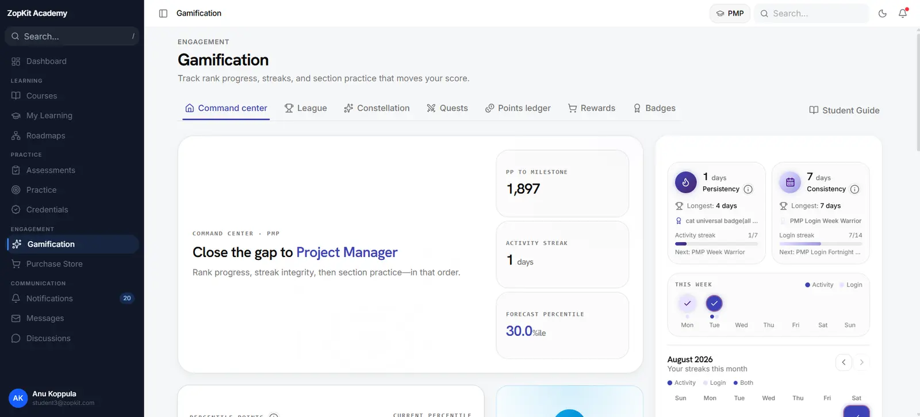Open the Quests tab
Image resolution: width=920 pixels, height=417 pixels.
[447, 108]
